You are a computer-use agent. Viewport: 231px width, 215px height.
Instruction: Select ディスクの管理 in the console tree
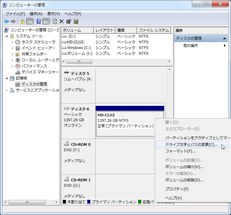tap(31, 84)
